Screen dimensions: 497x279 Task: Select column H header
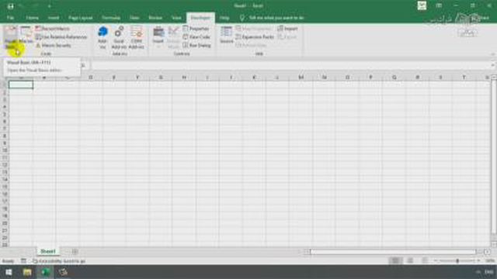point(184,77)
